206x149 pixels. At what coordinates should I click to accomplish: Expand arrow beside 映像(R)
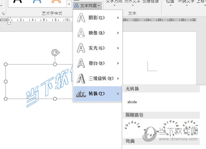click(118, 33)
